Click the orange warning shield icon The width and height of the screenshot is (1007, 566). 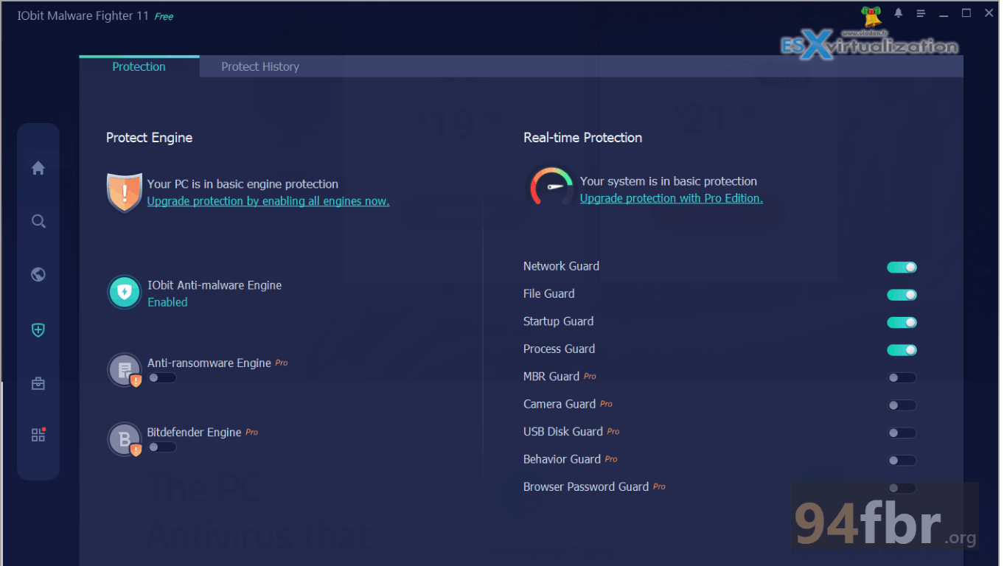coord(124,192)
